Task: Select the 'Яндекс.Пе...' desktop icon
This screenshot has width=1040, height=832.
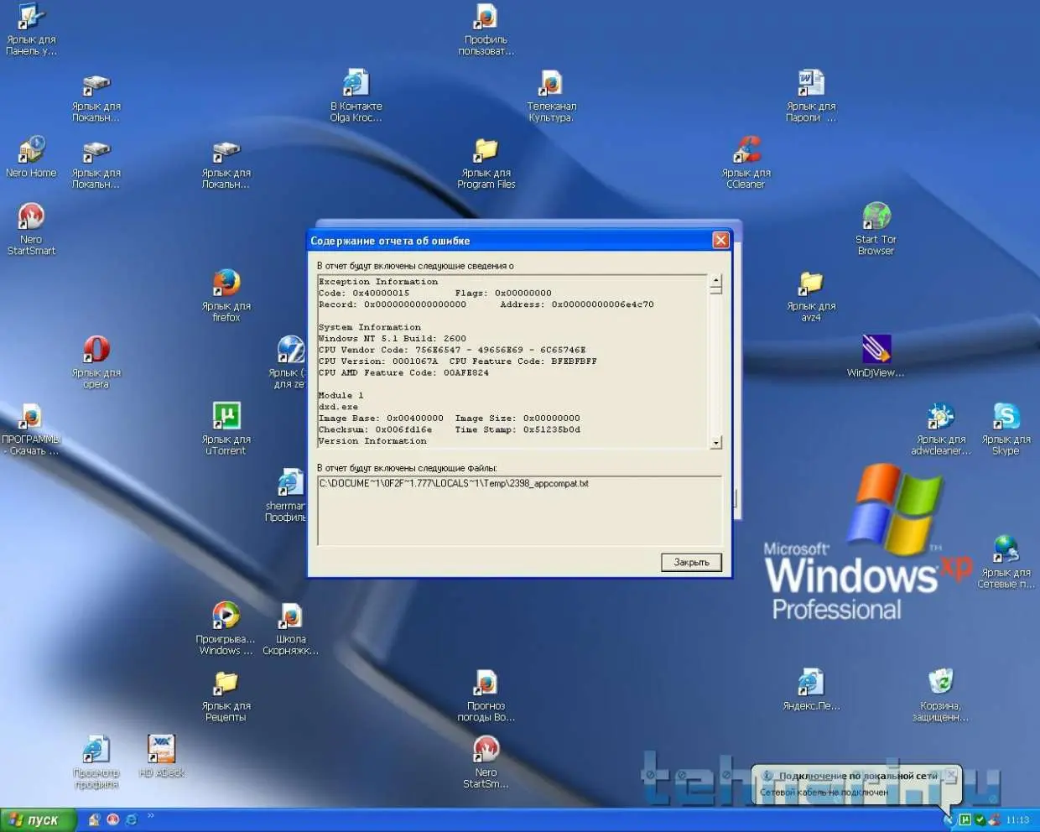Action: (x=810, y=690)
